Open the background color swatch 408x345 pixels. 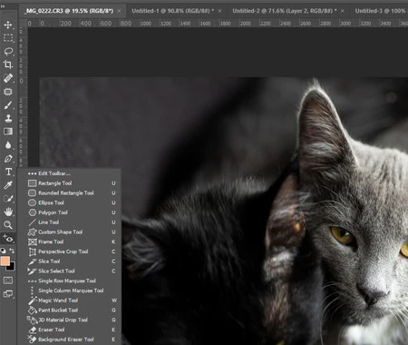[12, 267]
